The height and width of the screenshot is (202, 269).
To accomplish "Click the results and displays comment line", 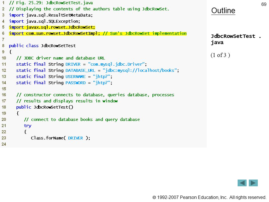I will click(x=67, y=101).
